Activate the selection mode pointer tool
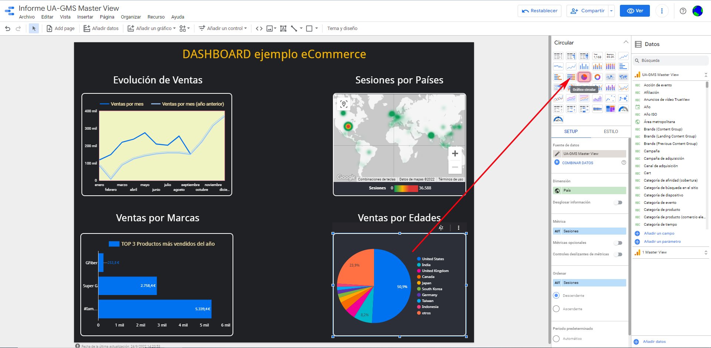 coord(34,29)
